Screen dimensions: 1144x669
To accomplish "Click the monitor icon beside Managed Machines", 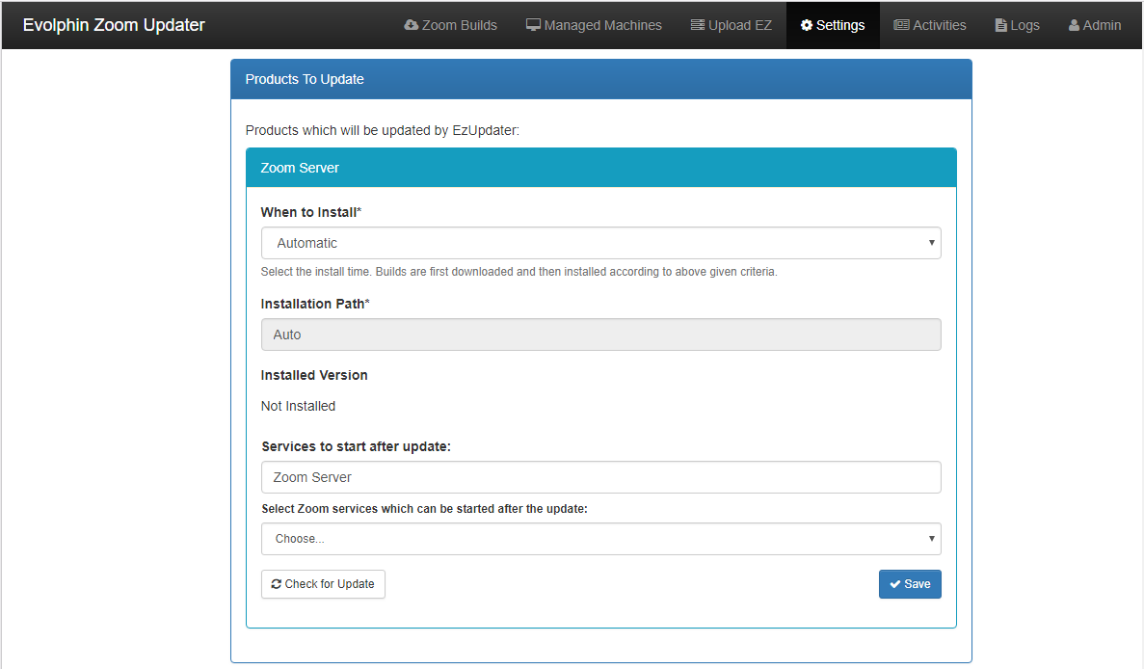I will 533,25.
